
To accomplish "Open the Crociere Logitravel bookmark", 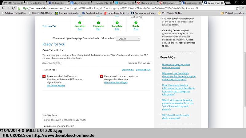I will click(67, 13).
